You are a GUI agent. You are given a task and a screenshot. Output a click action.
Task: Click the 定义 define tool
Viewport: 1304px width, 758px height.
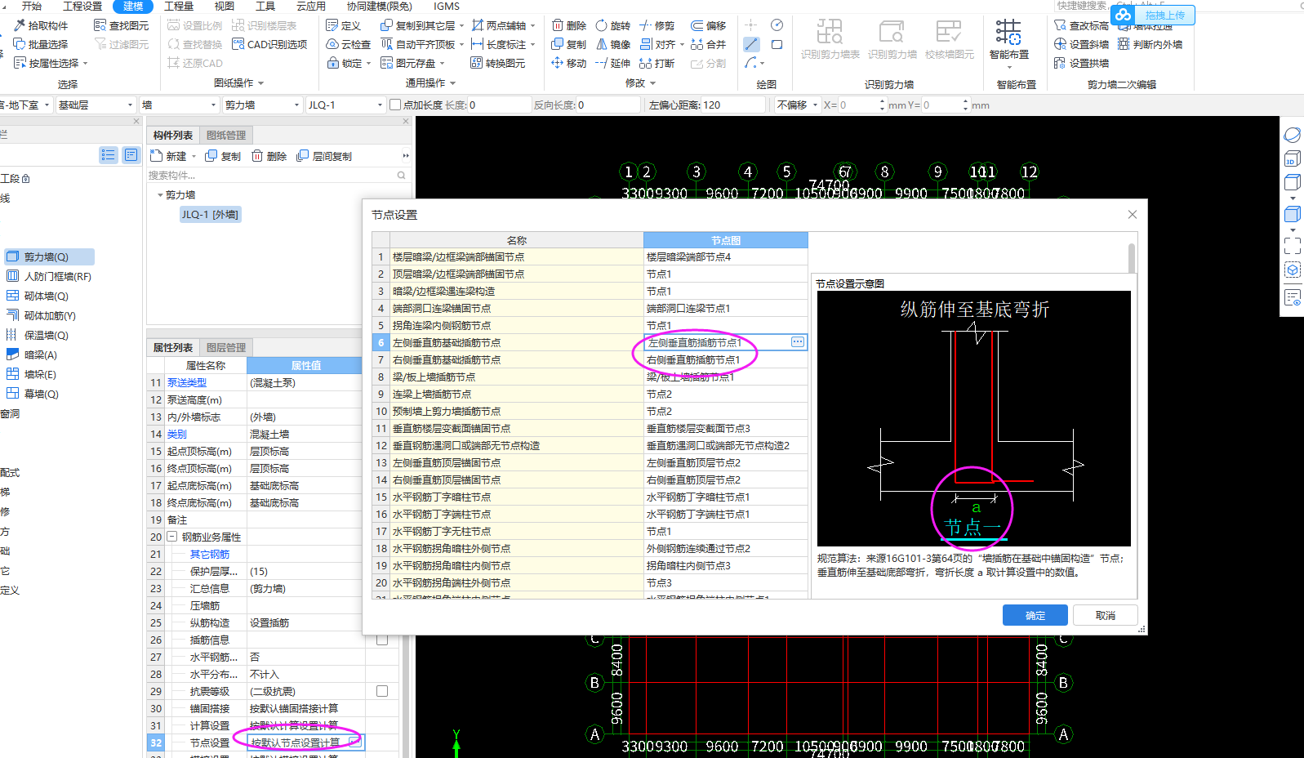click(344, 25)
